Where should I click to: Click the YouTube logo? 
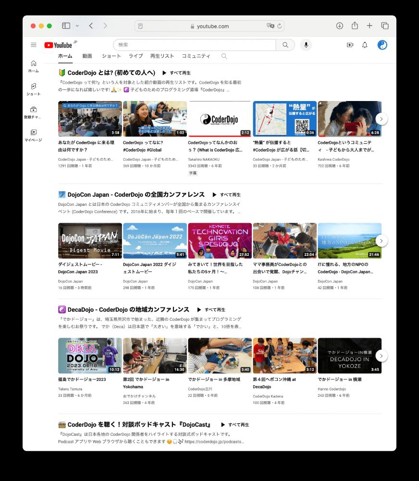coord(58,45)
